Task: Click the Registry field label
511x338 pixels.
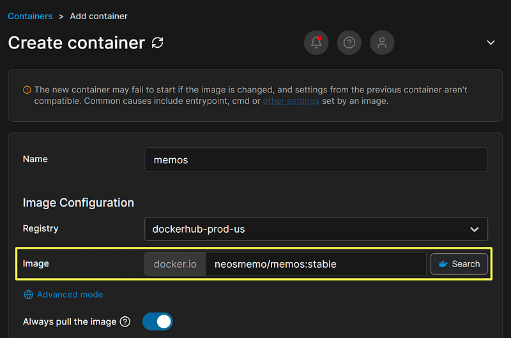Action: click(x=40, y=229)
